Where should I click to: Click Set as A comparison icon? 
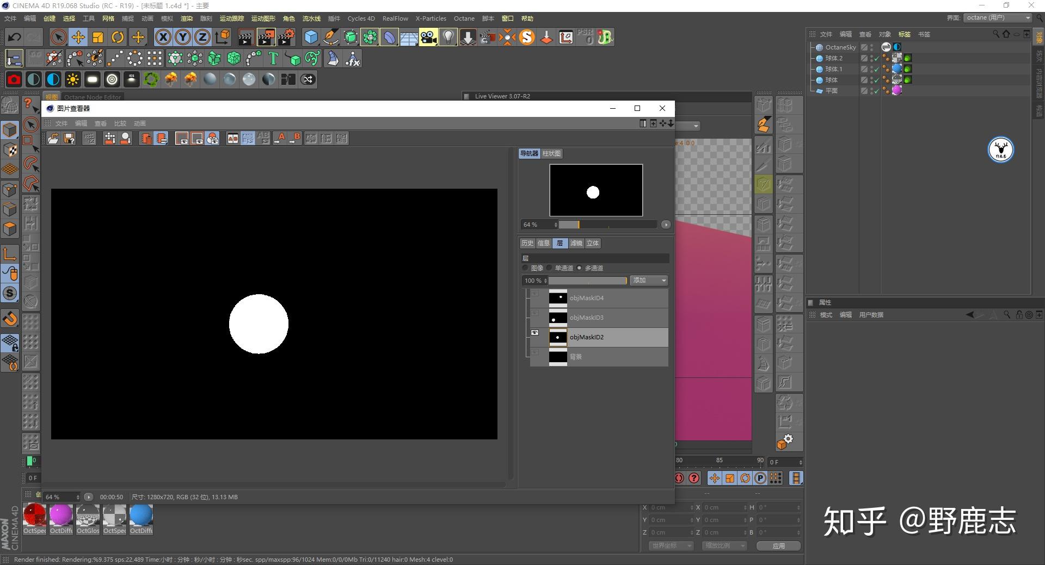[x=280, y=139]
